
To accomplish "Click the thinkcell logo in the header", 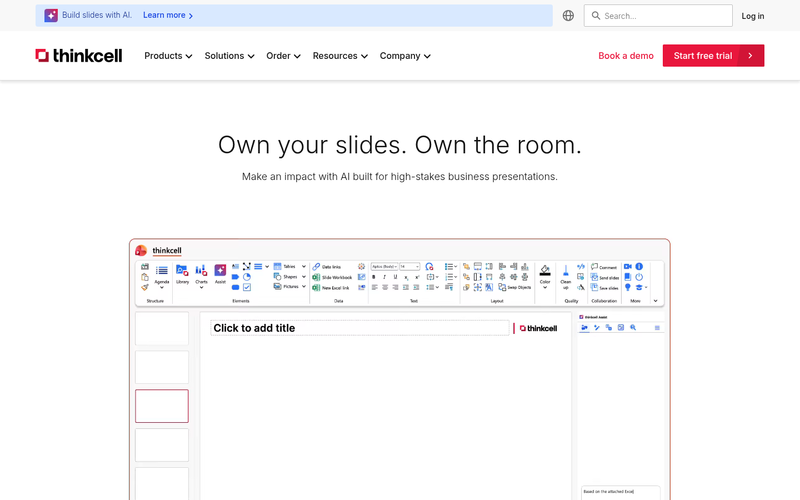I will point(79,56).
